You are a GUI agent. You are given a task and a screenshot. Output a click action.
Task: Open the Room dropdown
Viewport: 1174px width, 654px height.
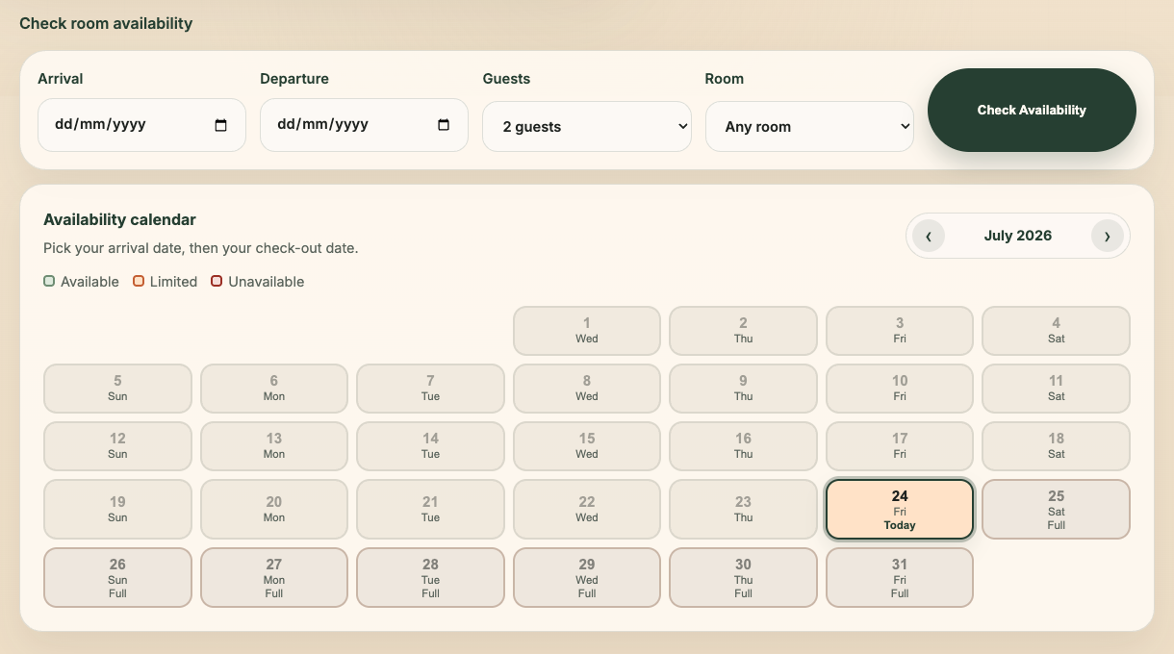pyautogui.click(x=809, y=126)
